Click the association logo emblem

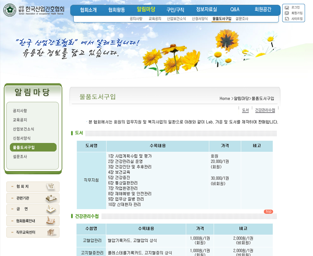10,10
